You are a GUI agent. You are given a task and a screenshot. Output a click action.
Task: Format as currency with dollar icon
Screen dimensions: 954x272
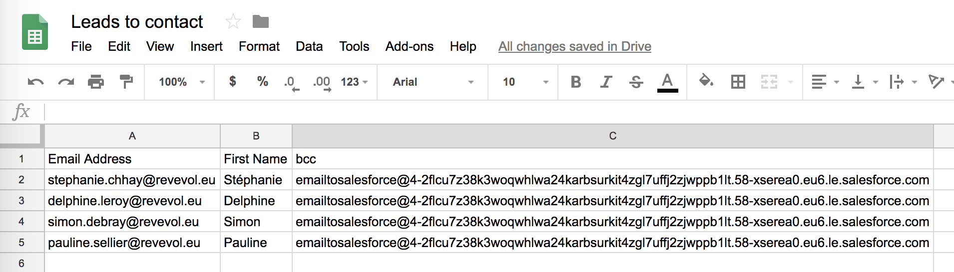pyautogui.click(x=232, y=81)
